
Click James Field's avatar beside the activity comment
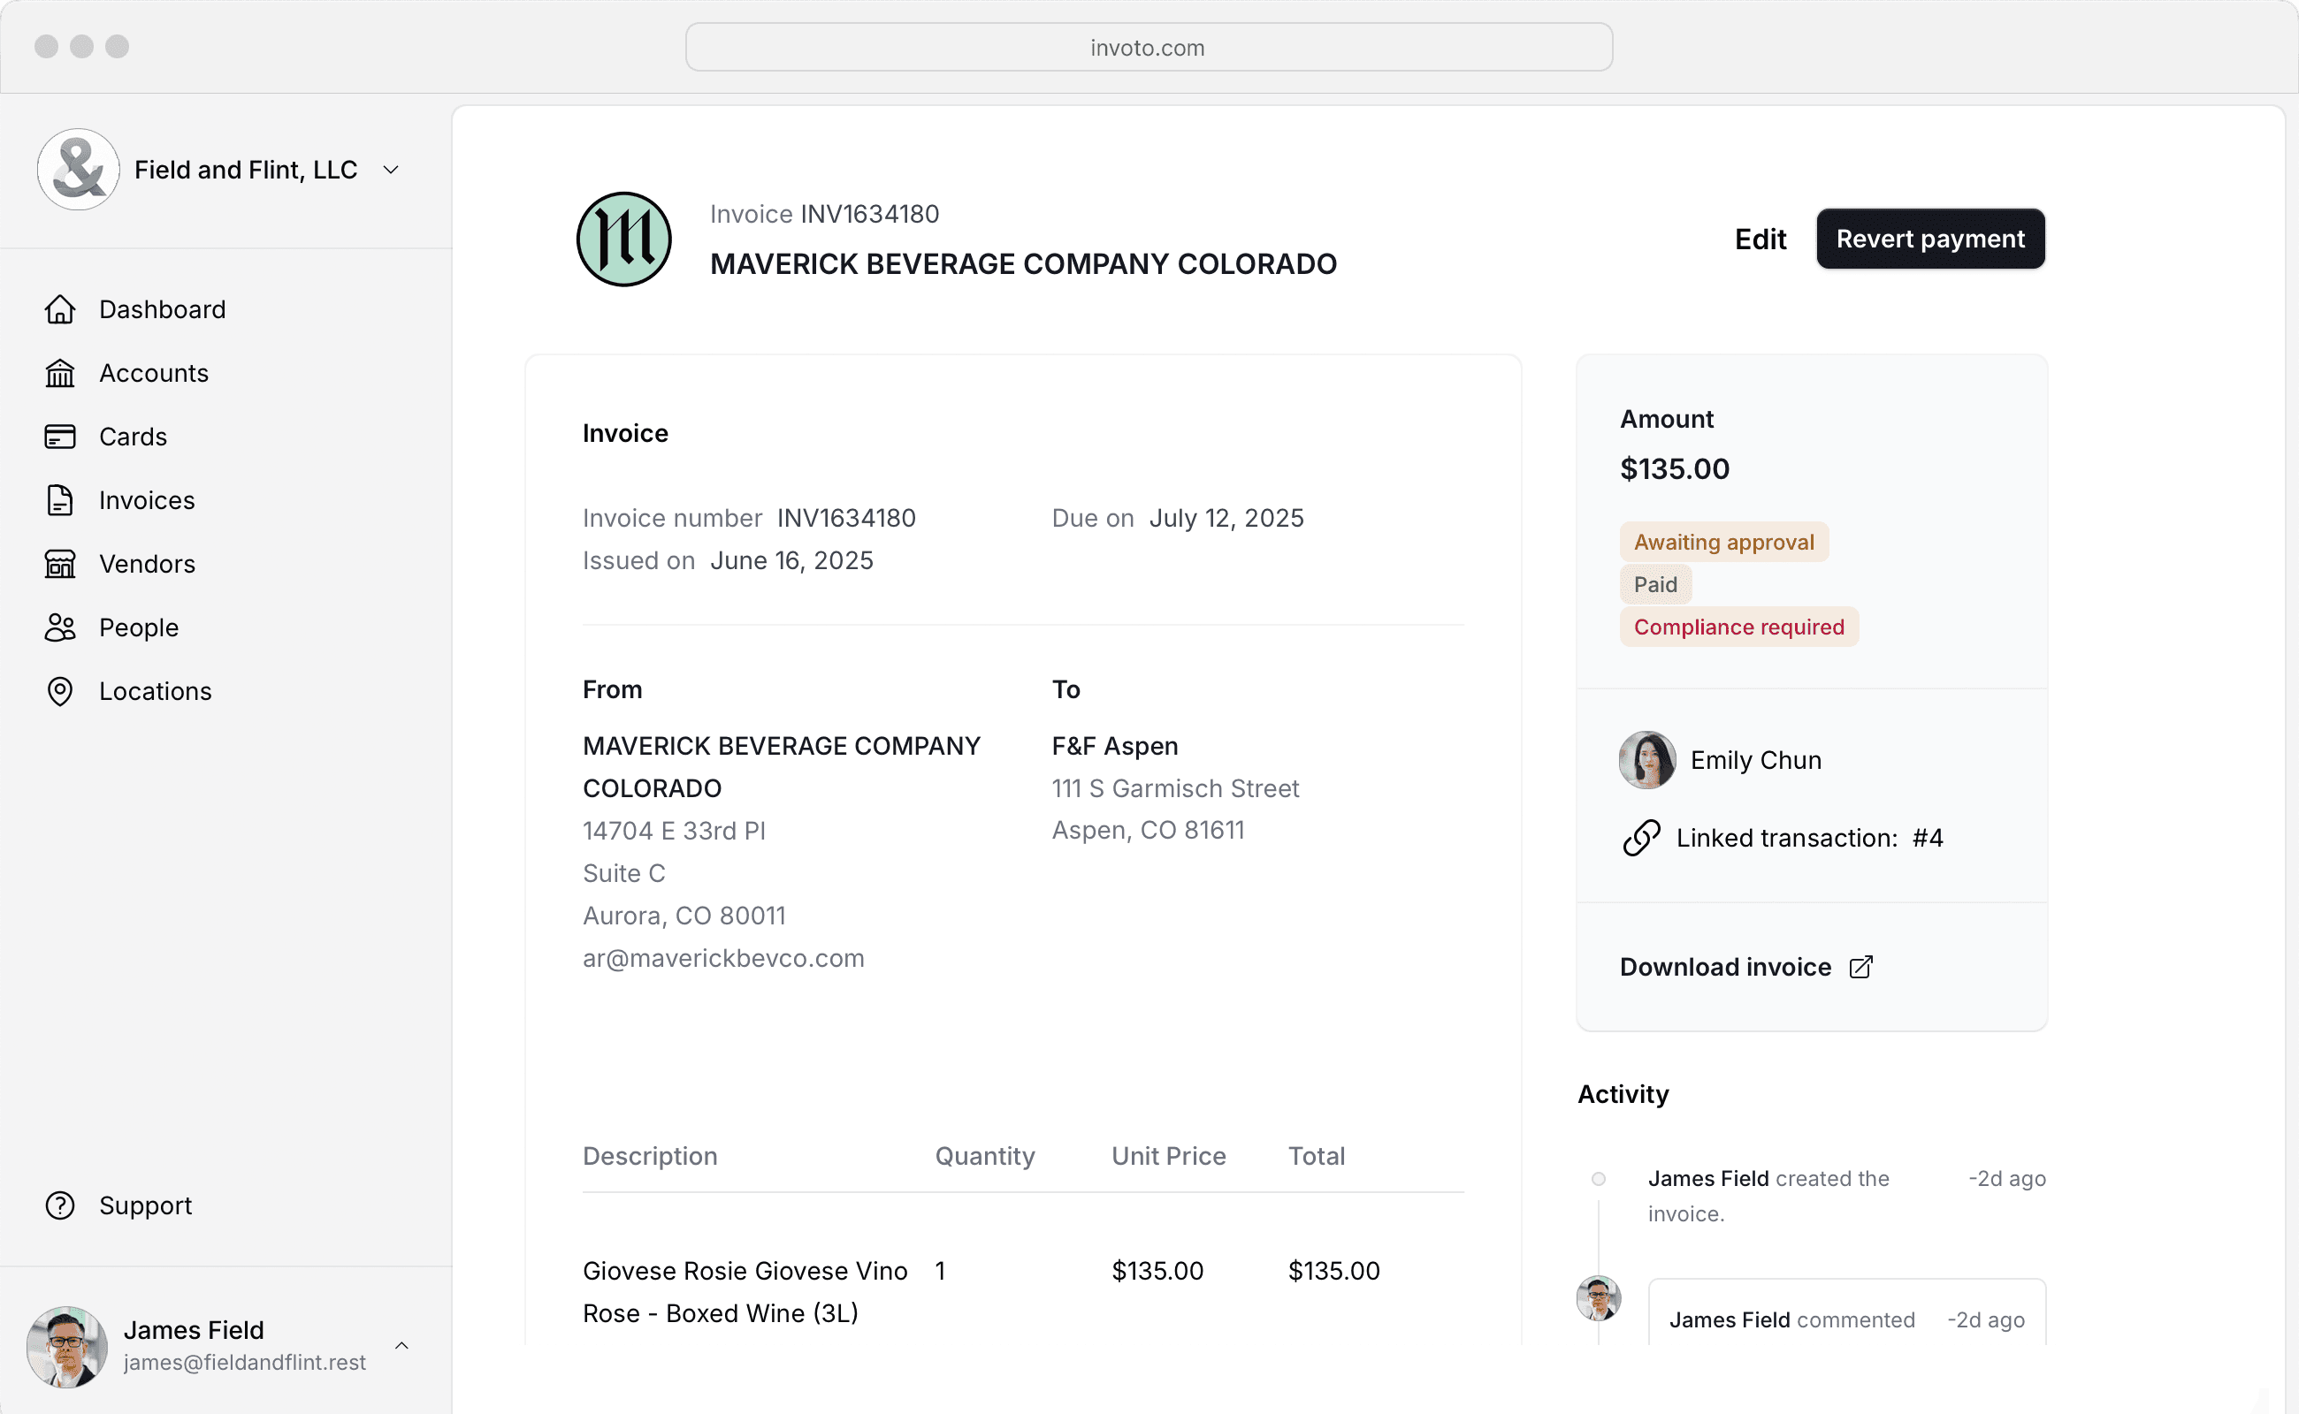pos(1598,1298)
